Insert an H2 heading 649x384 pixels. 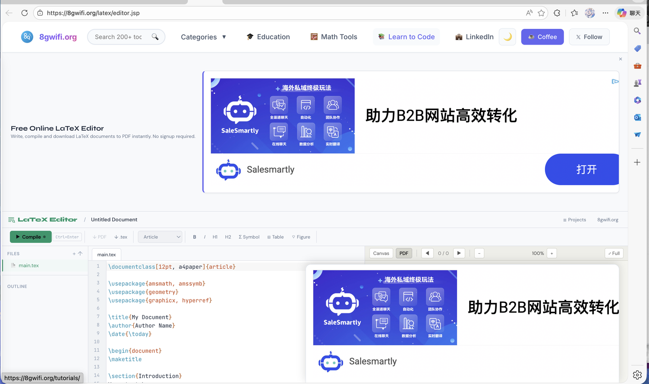tap(228, 237)
